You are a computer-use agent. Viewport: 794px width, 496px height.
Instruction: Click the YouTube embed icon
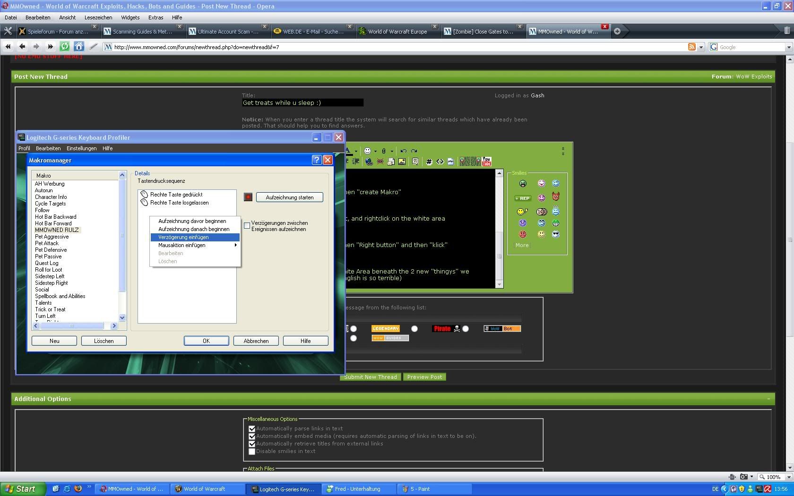(486, 161)
